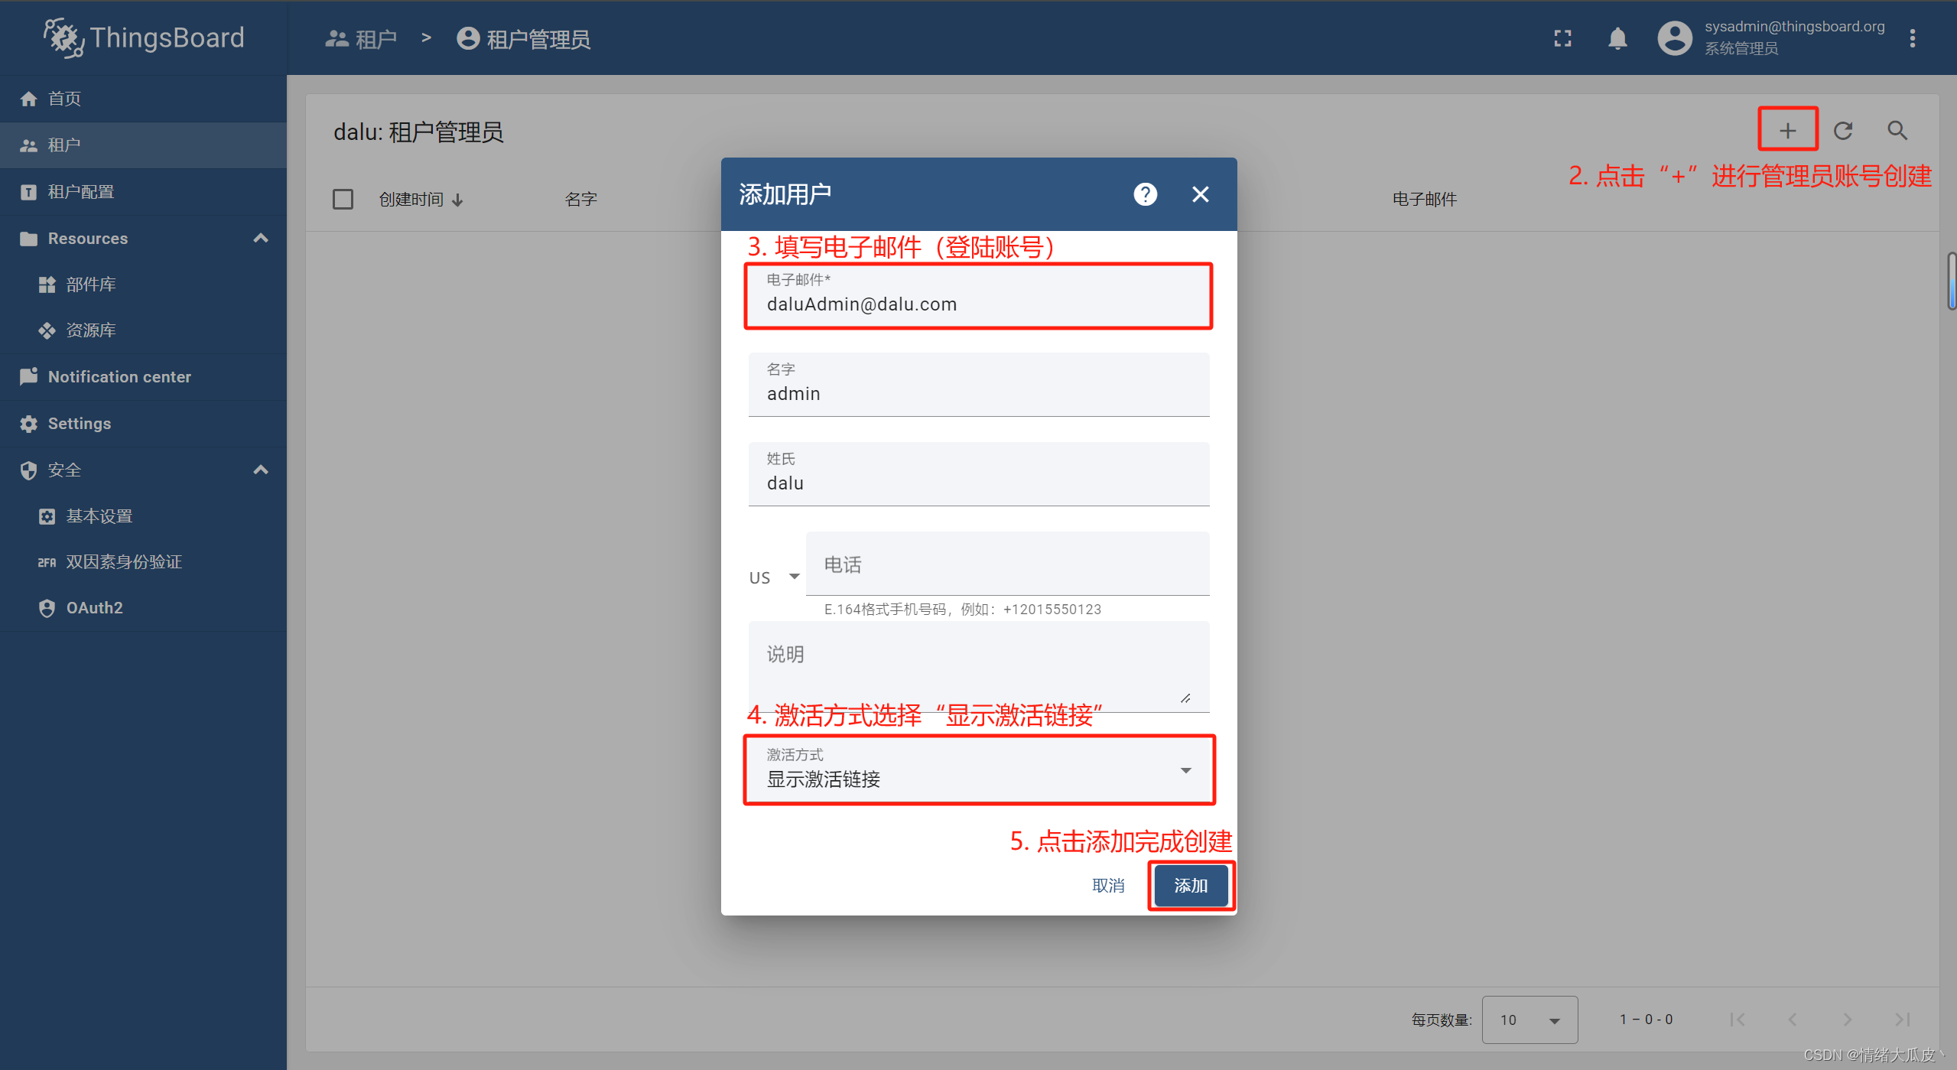Click the home icon next to 首页

click(29, 99)
